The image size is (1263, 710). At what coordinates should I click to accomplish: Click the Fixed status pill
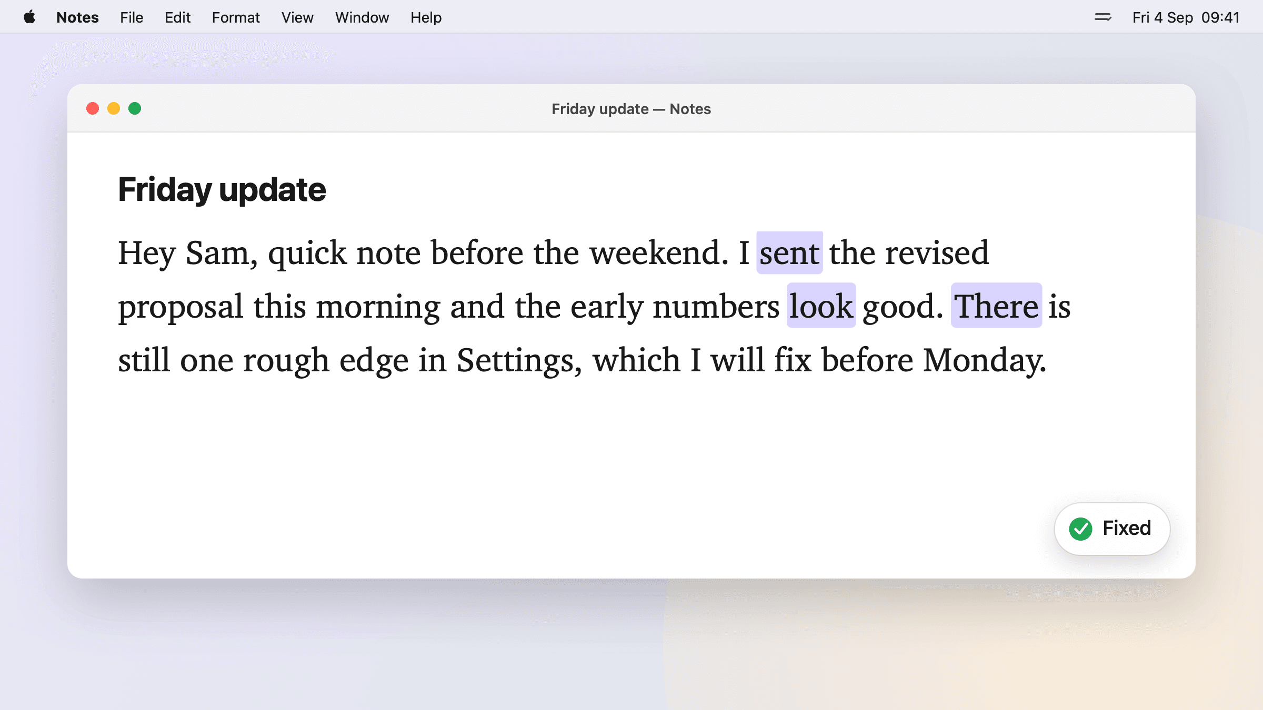[1112, 529]
